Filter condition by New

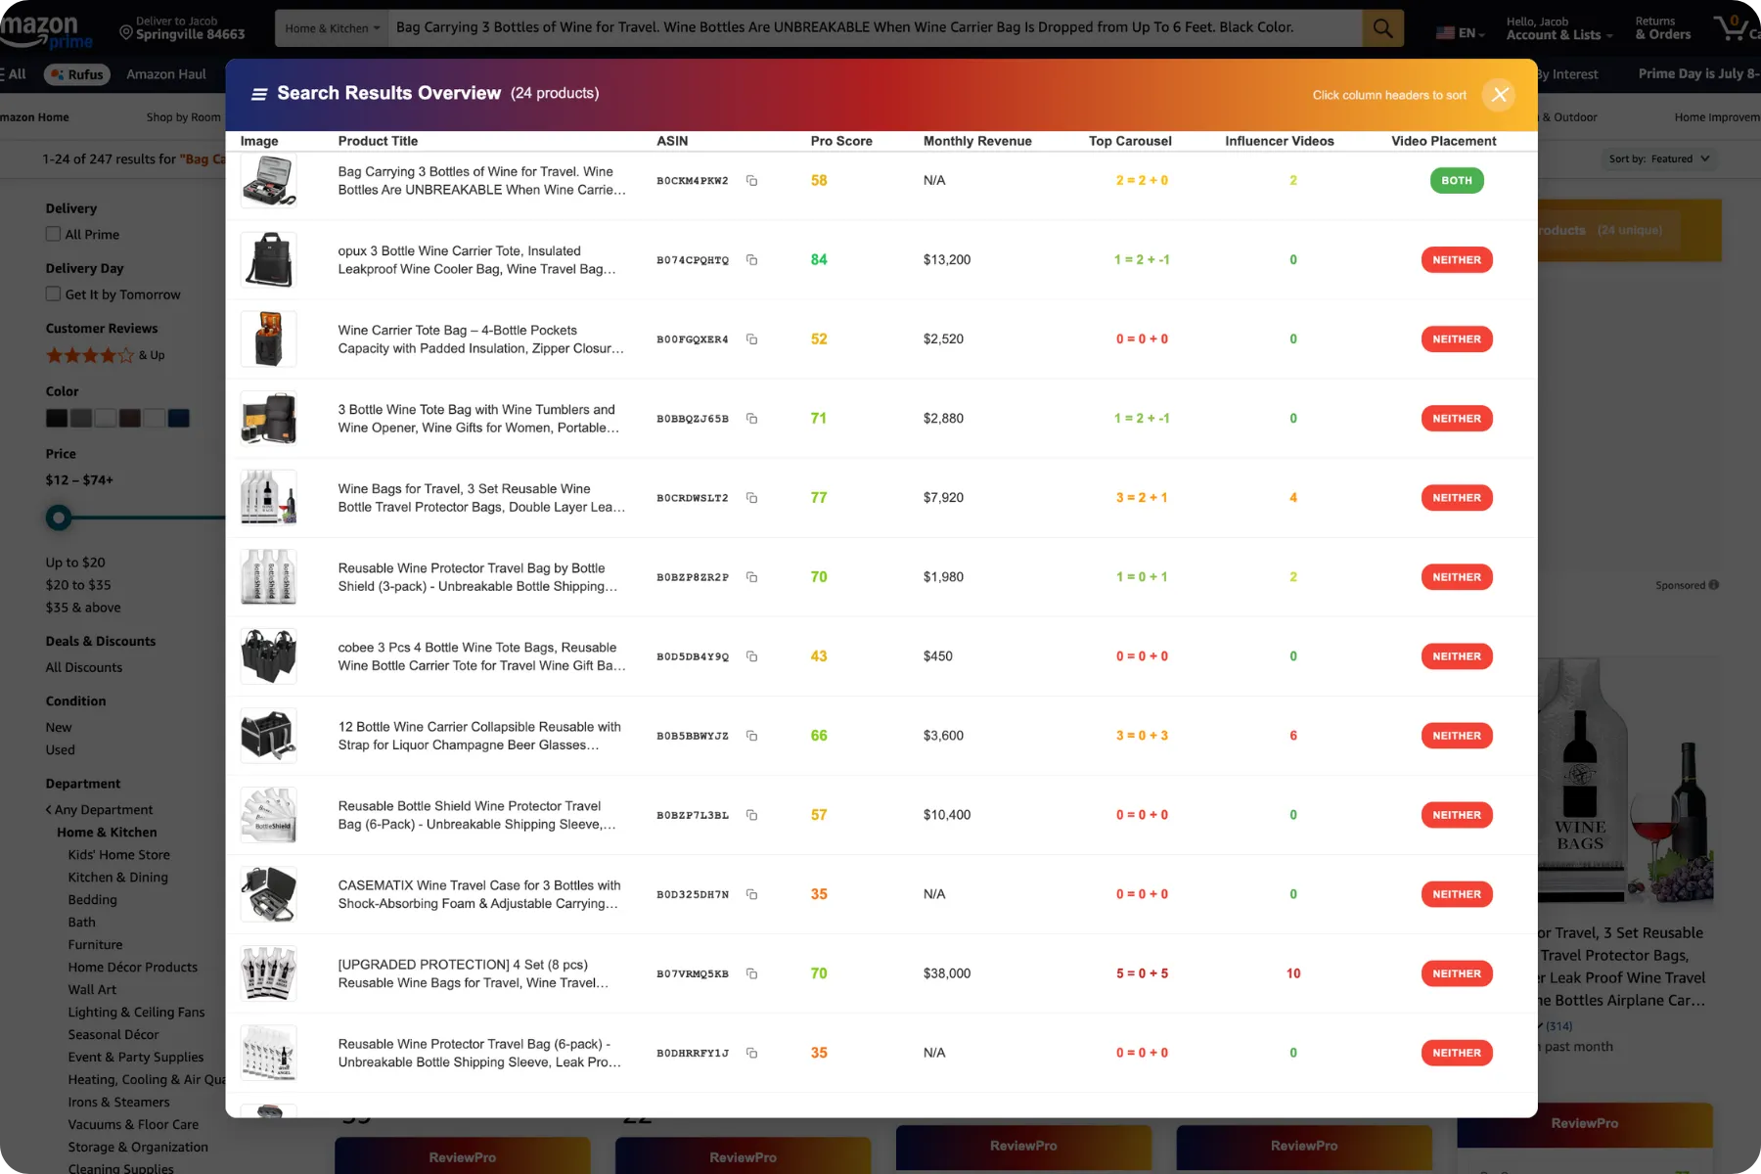[x=59, y=728]
